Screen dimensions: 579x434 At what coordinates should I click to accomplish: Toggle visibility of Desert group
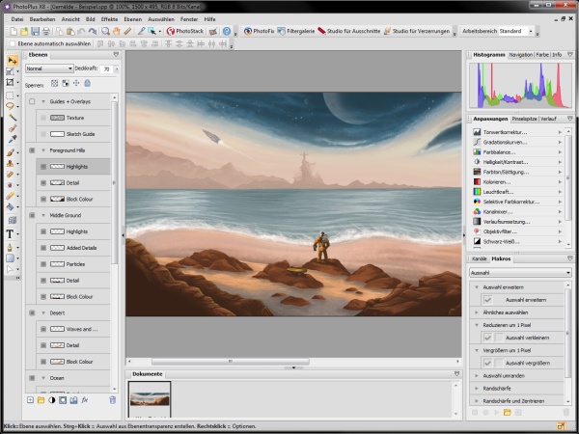[32, 312]
